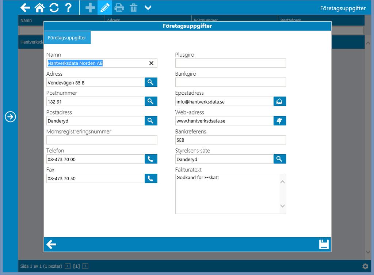Activate the edit pencil tool
The height and width of the screenshot is (275, 374).
pos(105,8)
